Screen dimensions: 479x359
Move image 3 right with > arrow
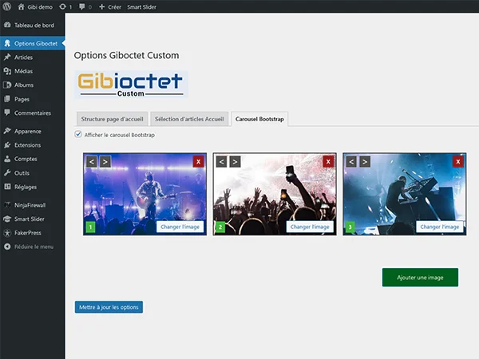coord(365,162)
